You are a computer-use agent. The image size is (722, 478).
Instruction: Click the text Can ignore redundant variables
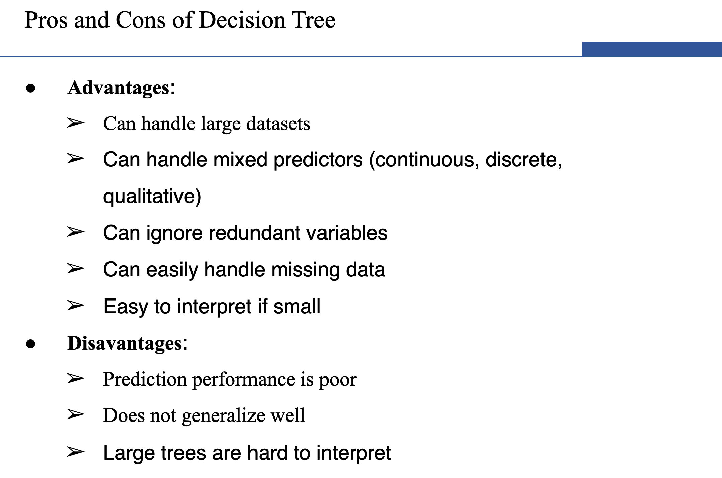click(245, 233)
